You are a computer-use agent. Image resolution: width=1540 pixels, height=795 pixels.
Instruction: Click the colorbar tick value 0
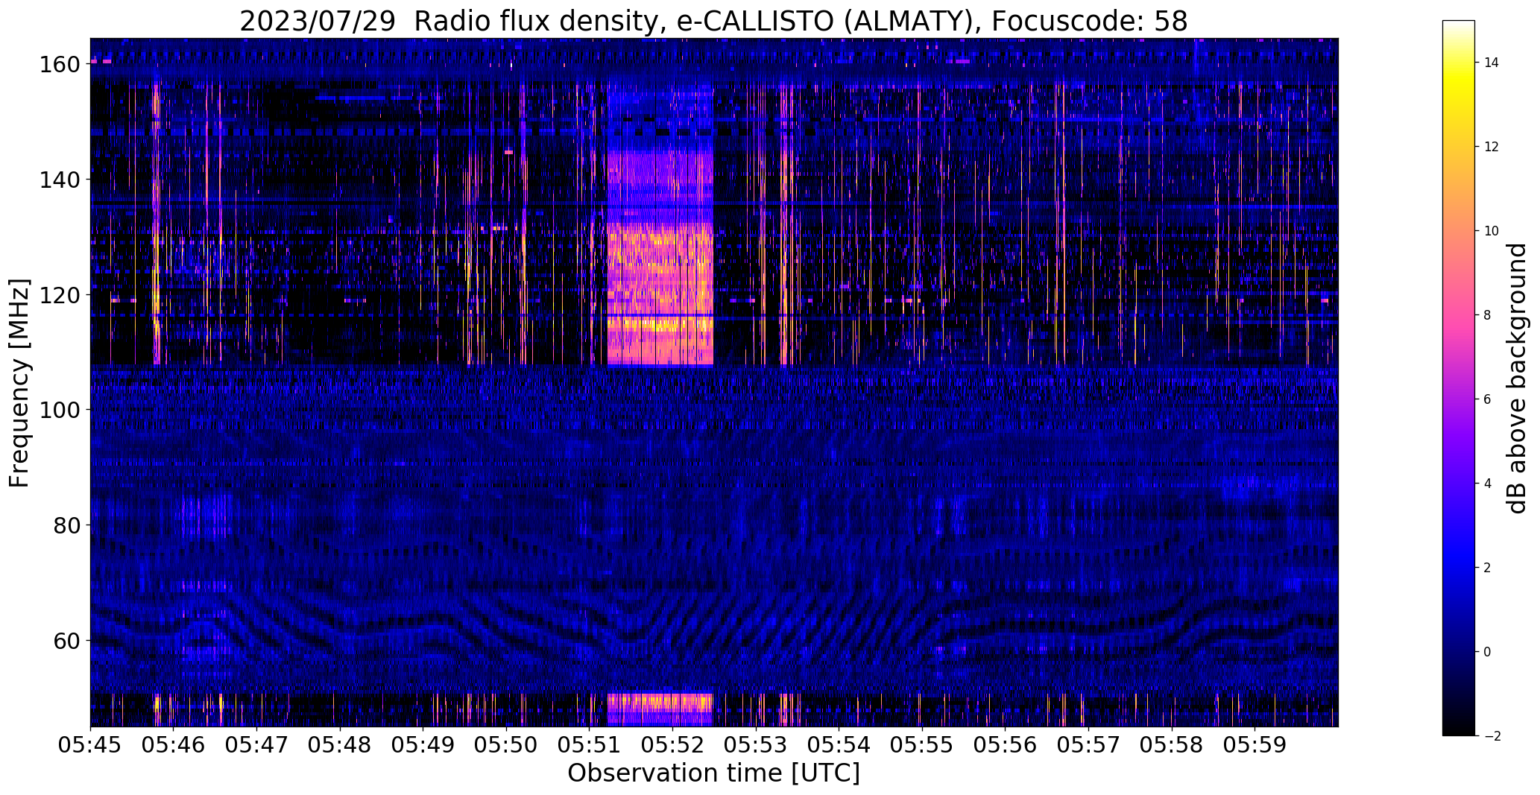coord(1488,652)
